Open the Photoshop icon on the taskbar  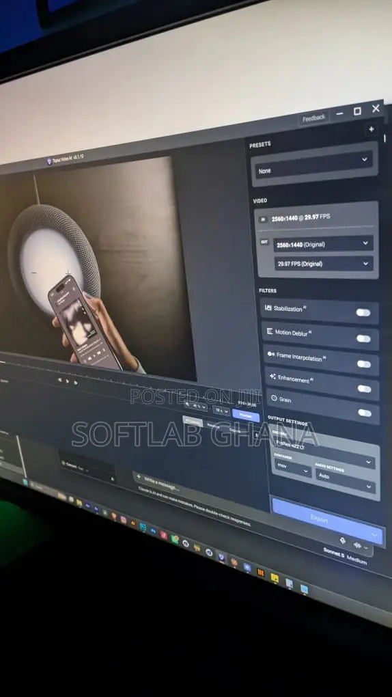pyautogui.click(x=154, y=531)
